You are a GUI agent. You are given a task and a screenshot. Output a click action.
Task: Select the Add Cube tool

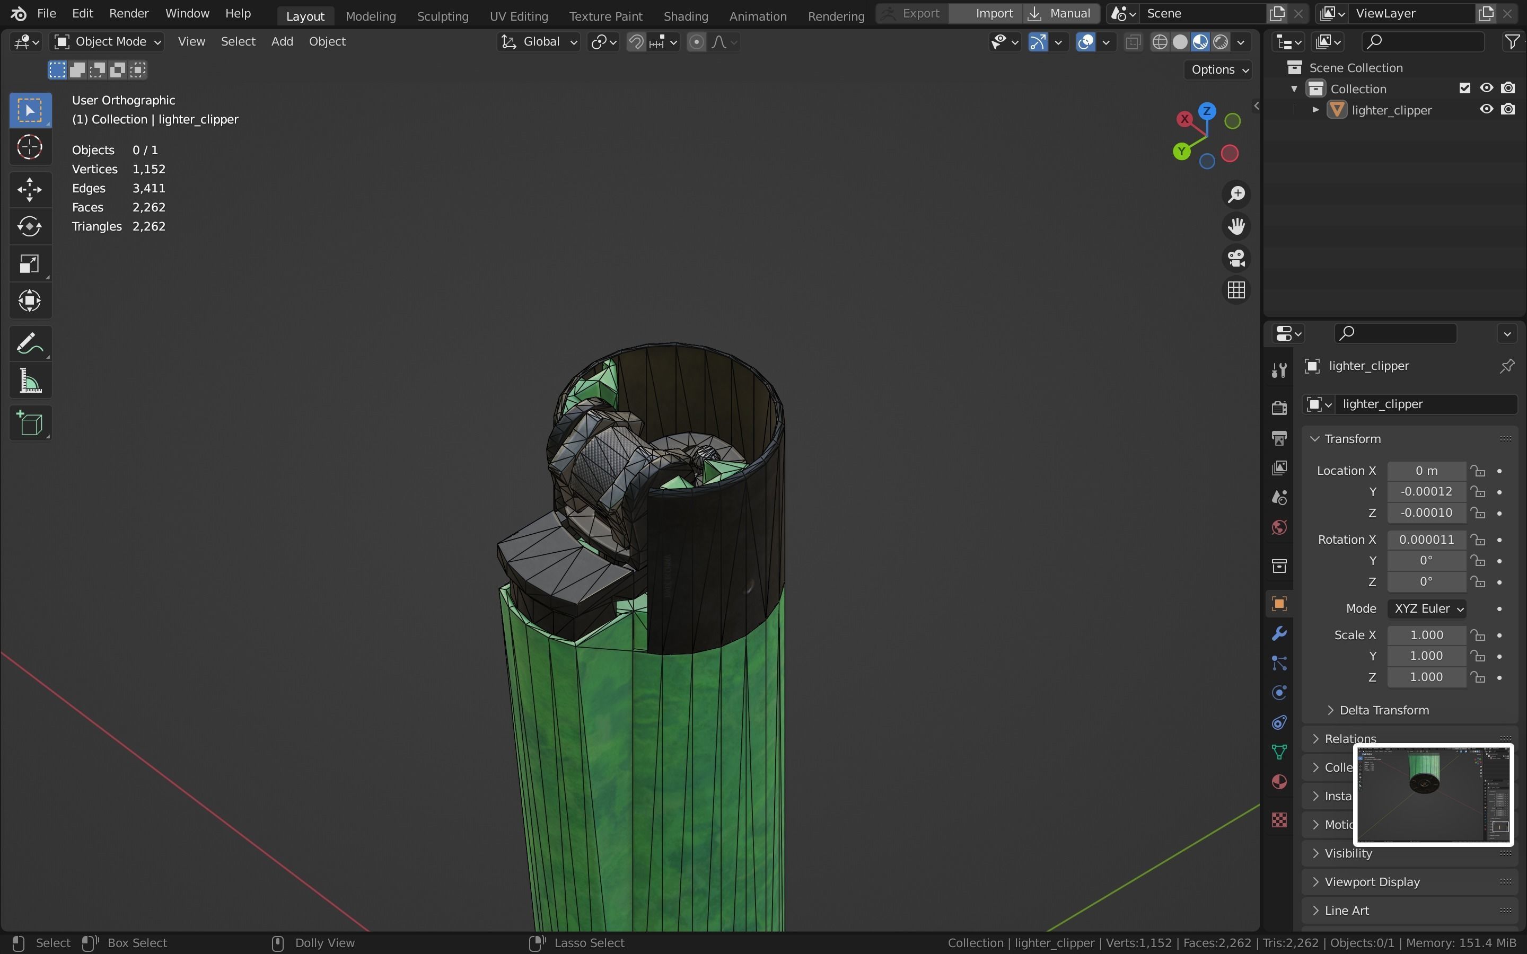tap(30, 423)
